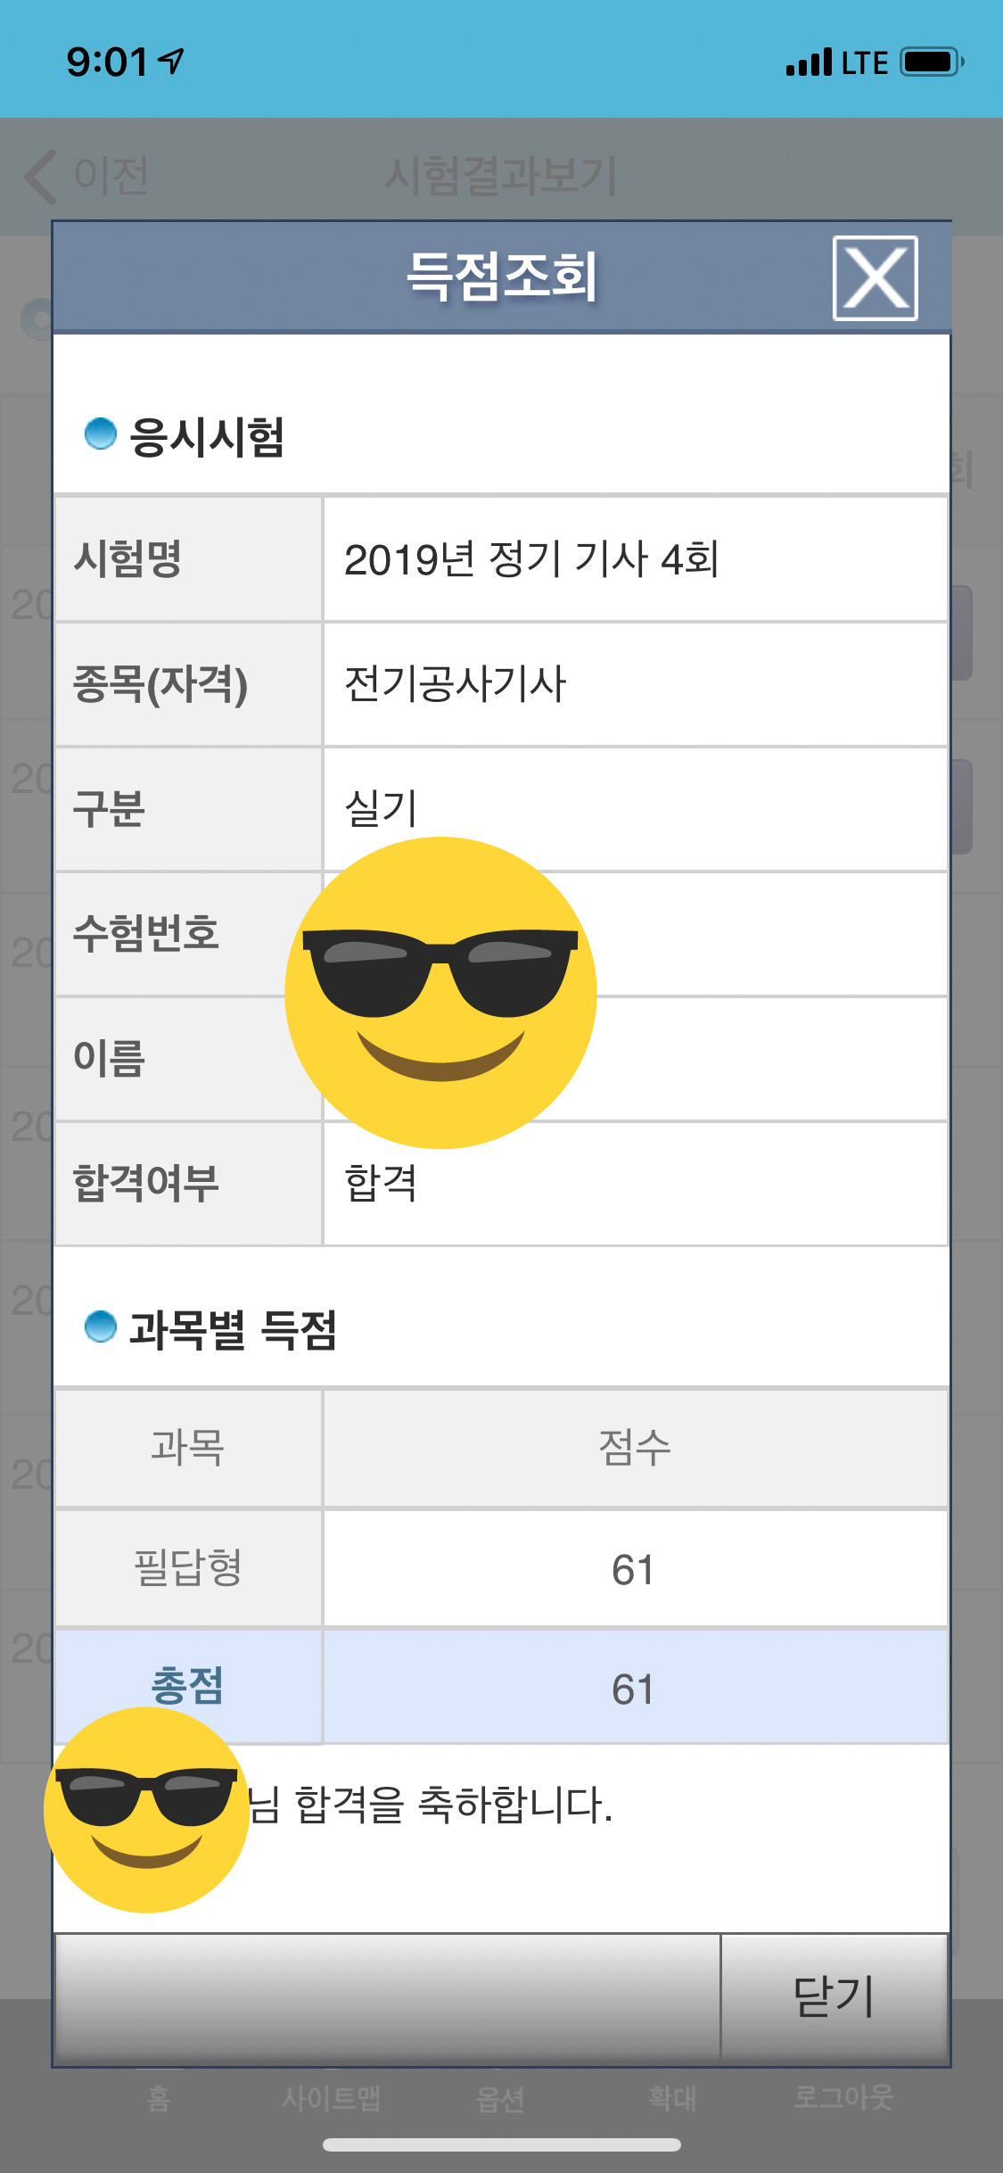Select the 총점 score row

click(501, 1687)
